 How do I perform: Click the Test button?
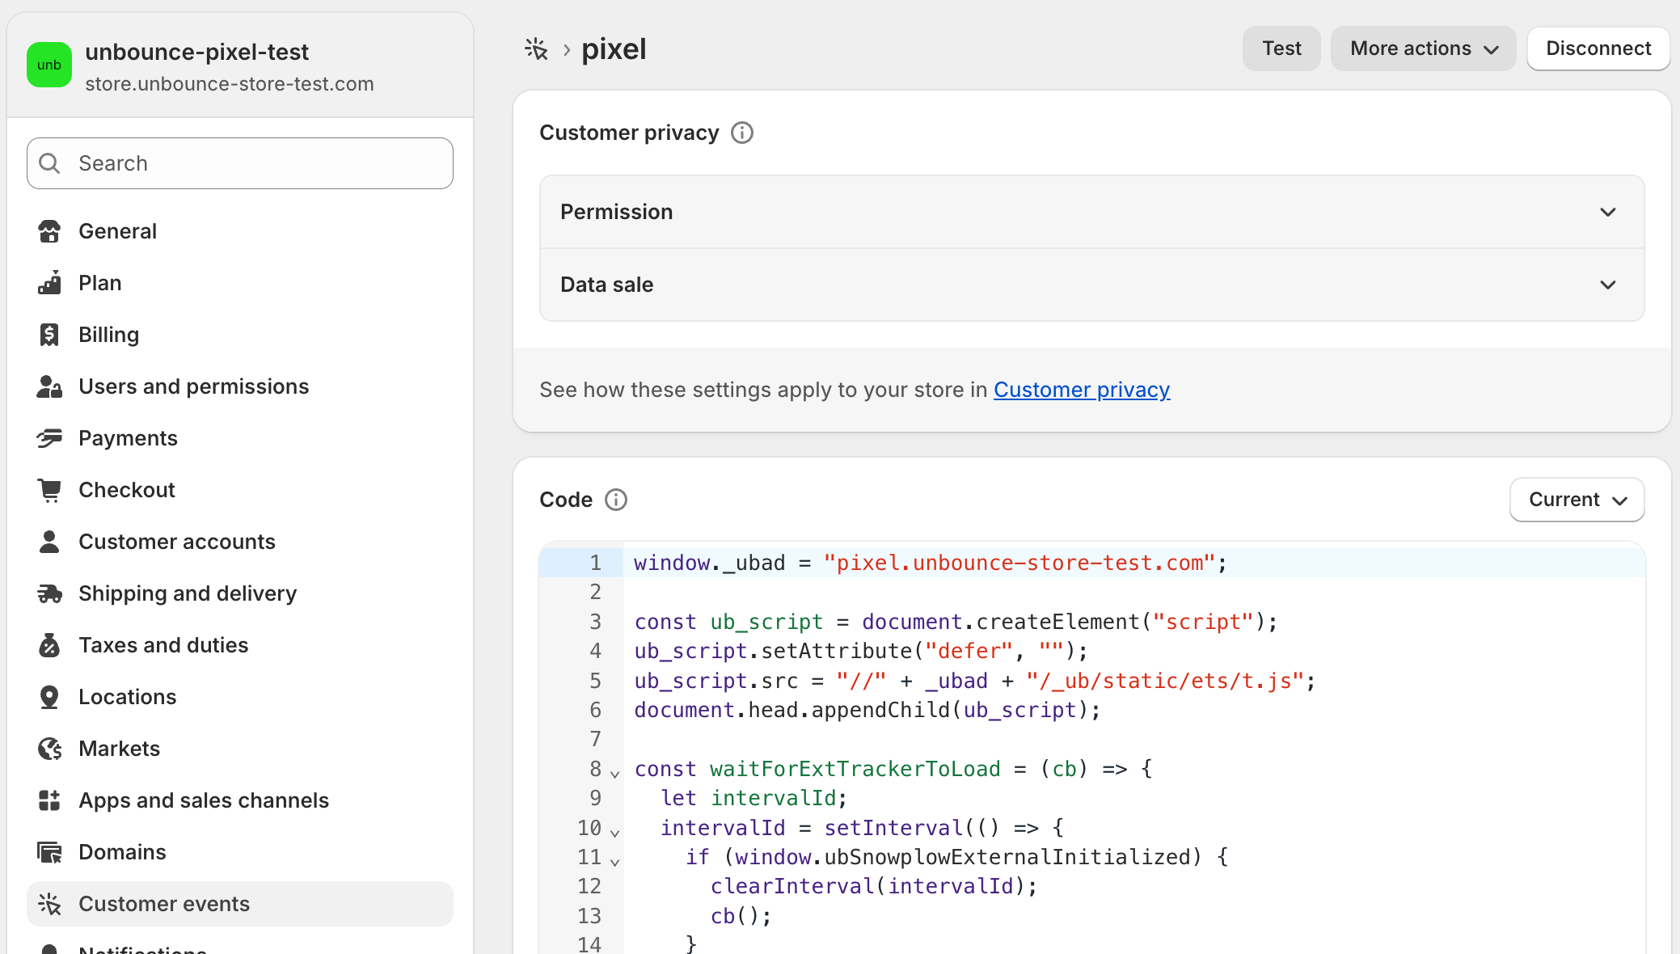(1281, 49)
